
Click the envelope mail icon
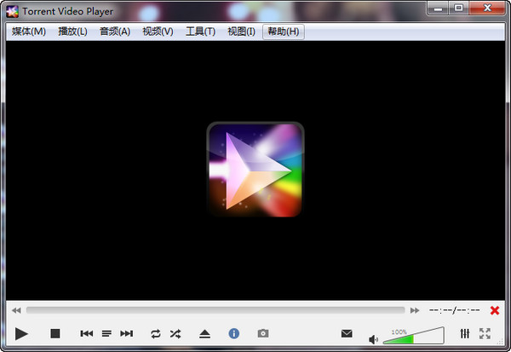pyautogui.click(x=347, y=334)
